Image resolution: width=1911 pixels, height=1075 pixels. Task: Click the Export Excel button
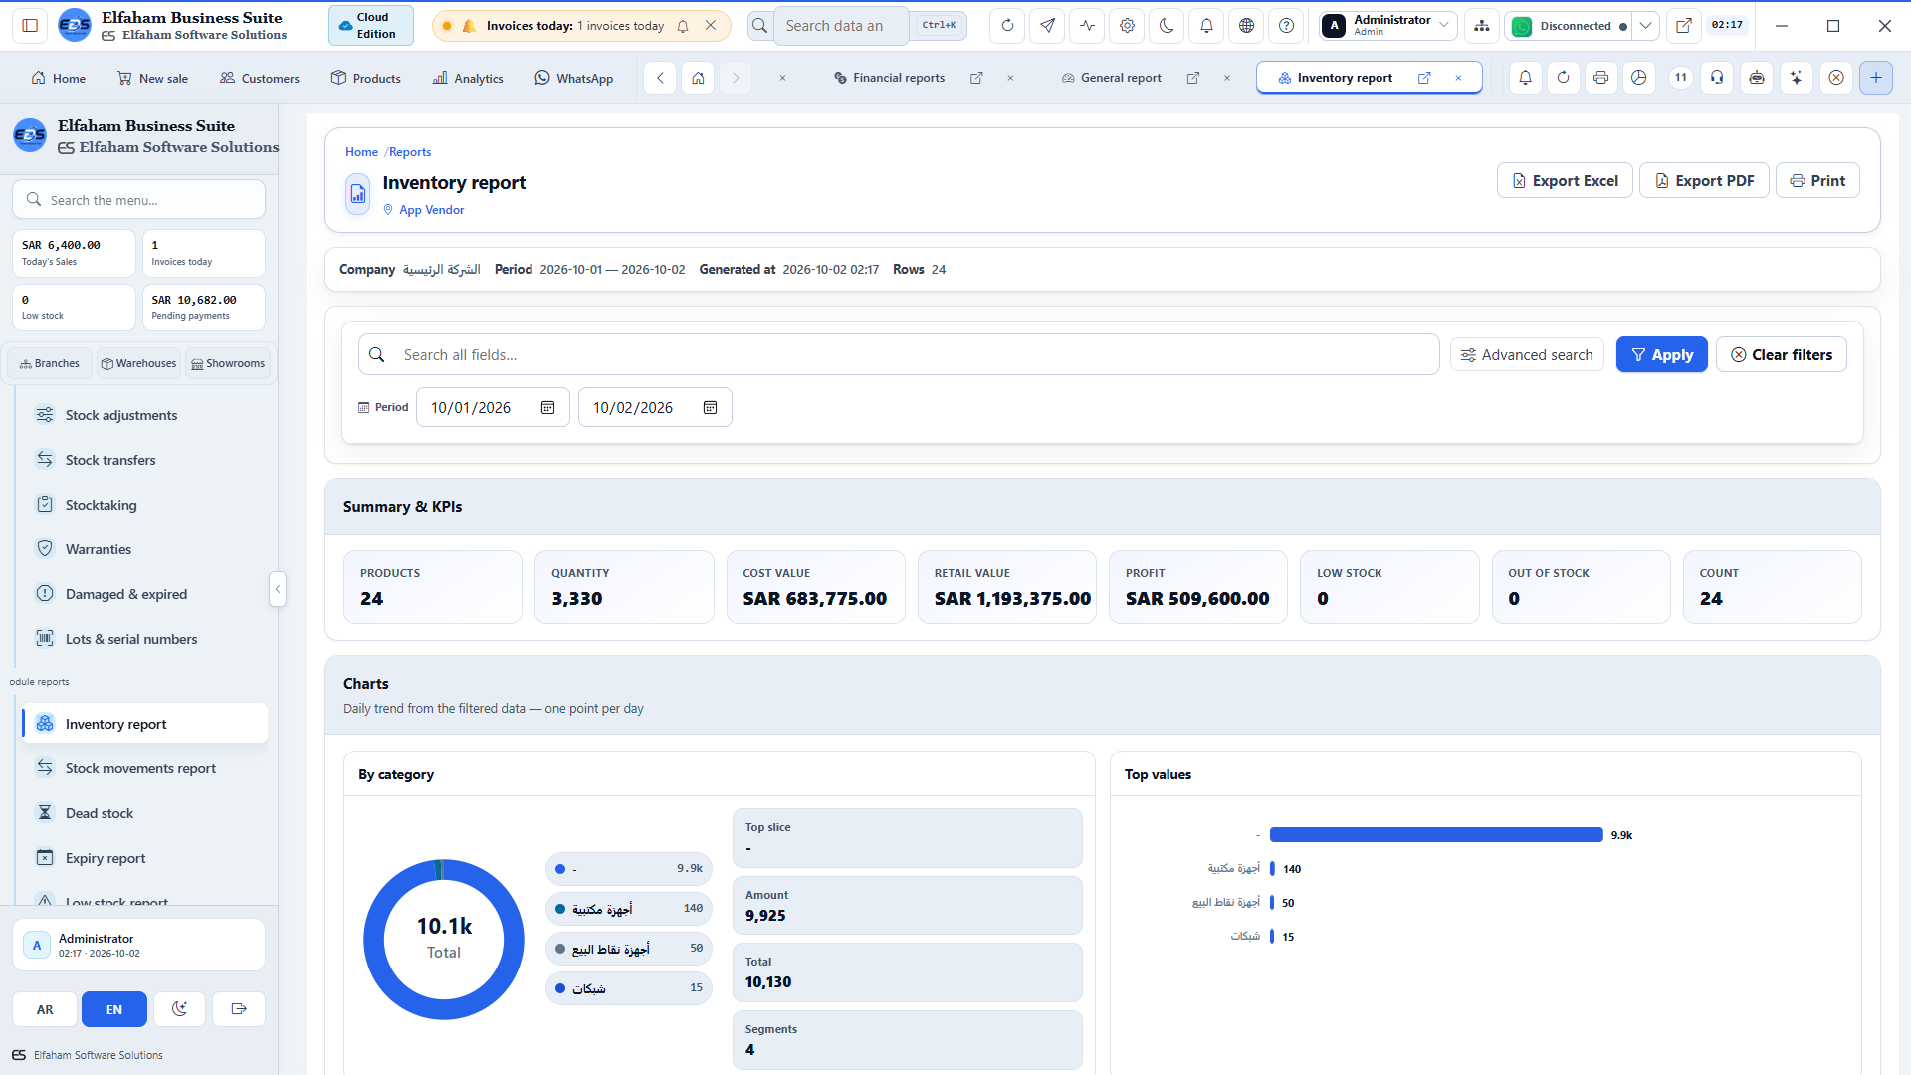pos(1565,181)
